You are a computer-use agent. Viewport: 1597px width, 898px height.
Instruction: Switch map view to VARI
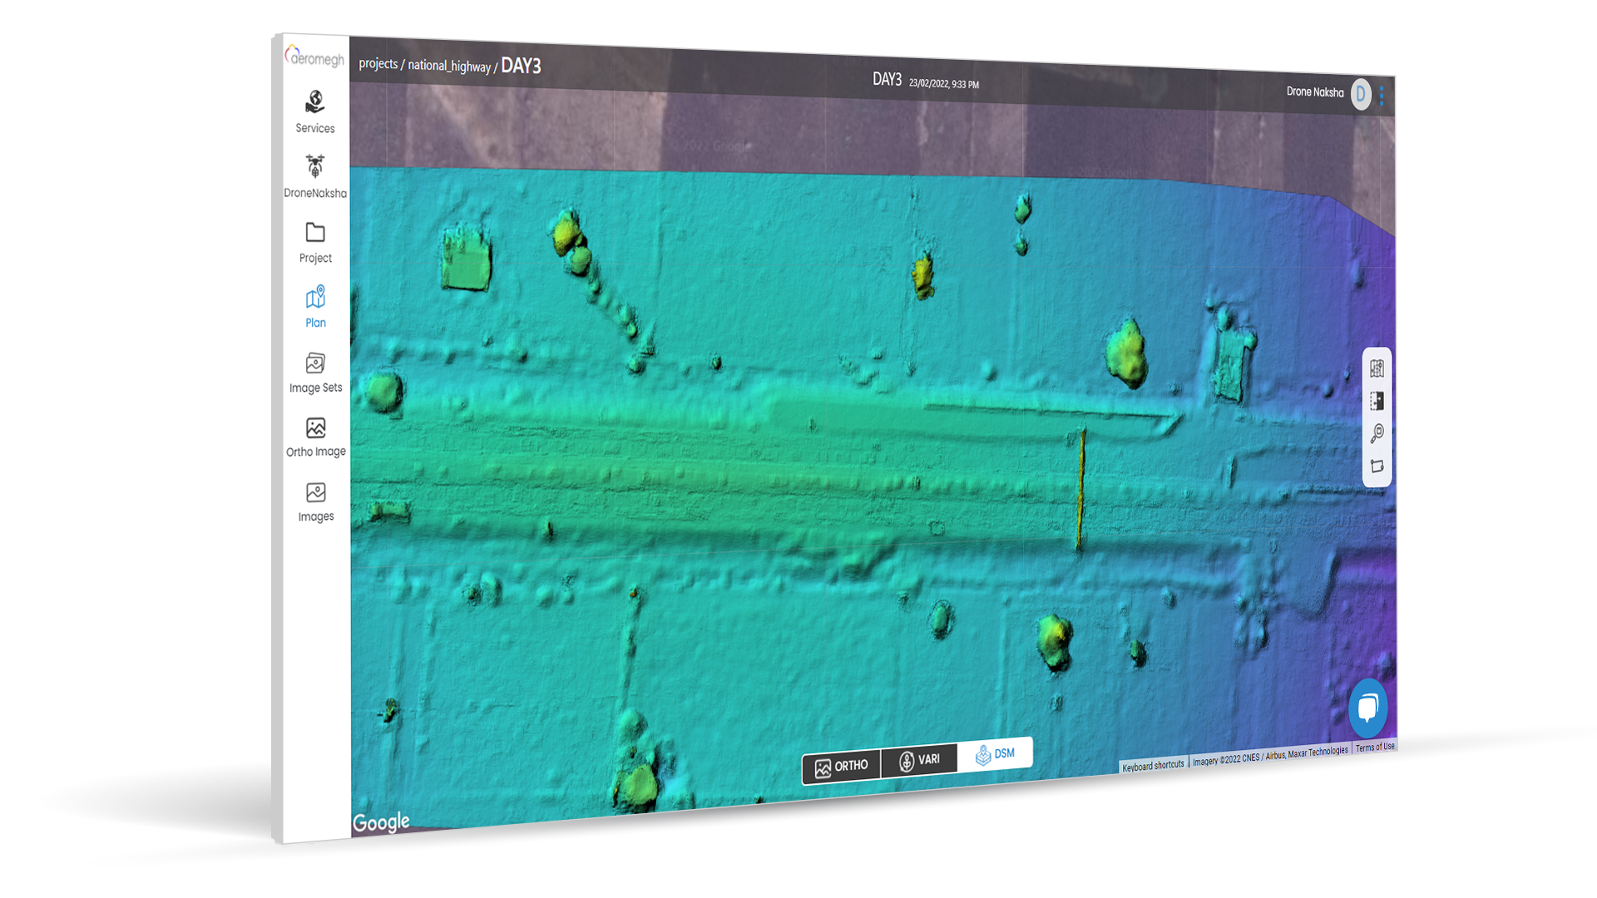tap(919, 760)
